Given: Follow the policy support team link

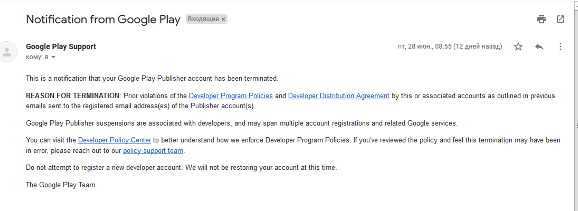Looking at the screenshot, I should point(153,151).
